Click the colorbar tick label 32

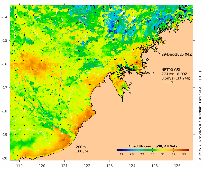click(x=173, y=154)
